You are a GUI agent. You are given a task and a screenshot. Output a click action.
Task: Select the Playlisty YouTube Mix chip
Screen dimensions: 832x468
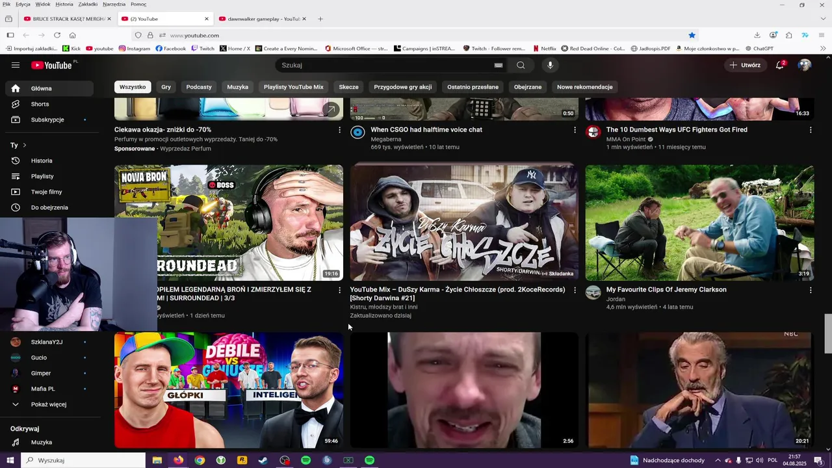point(294,87)
